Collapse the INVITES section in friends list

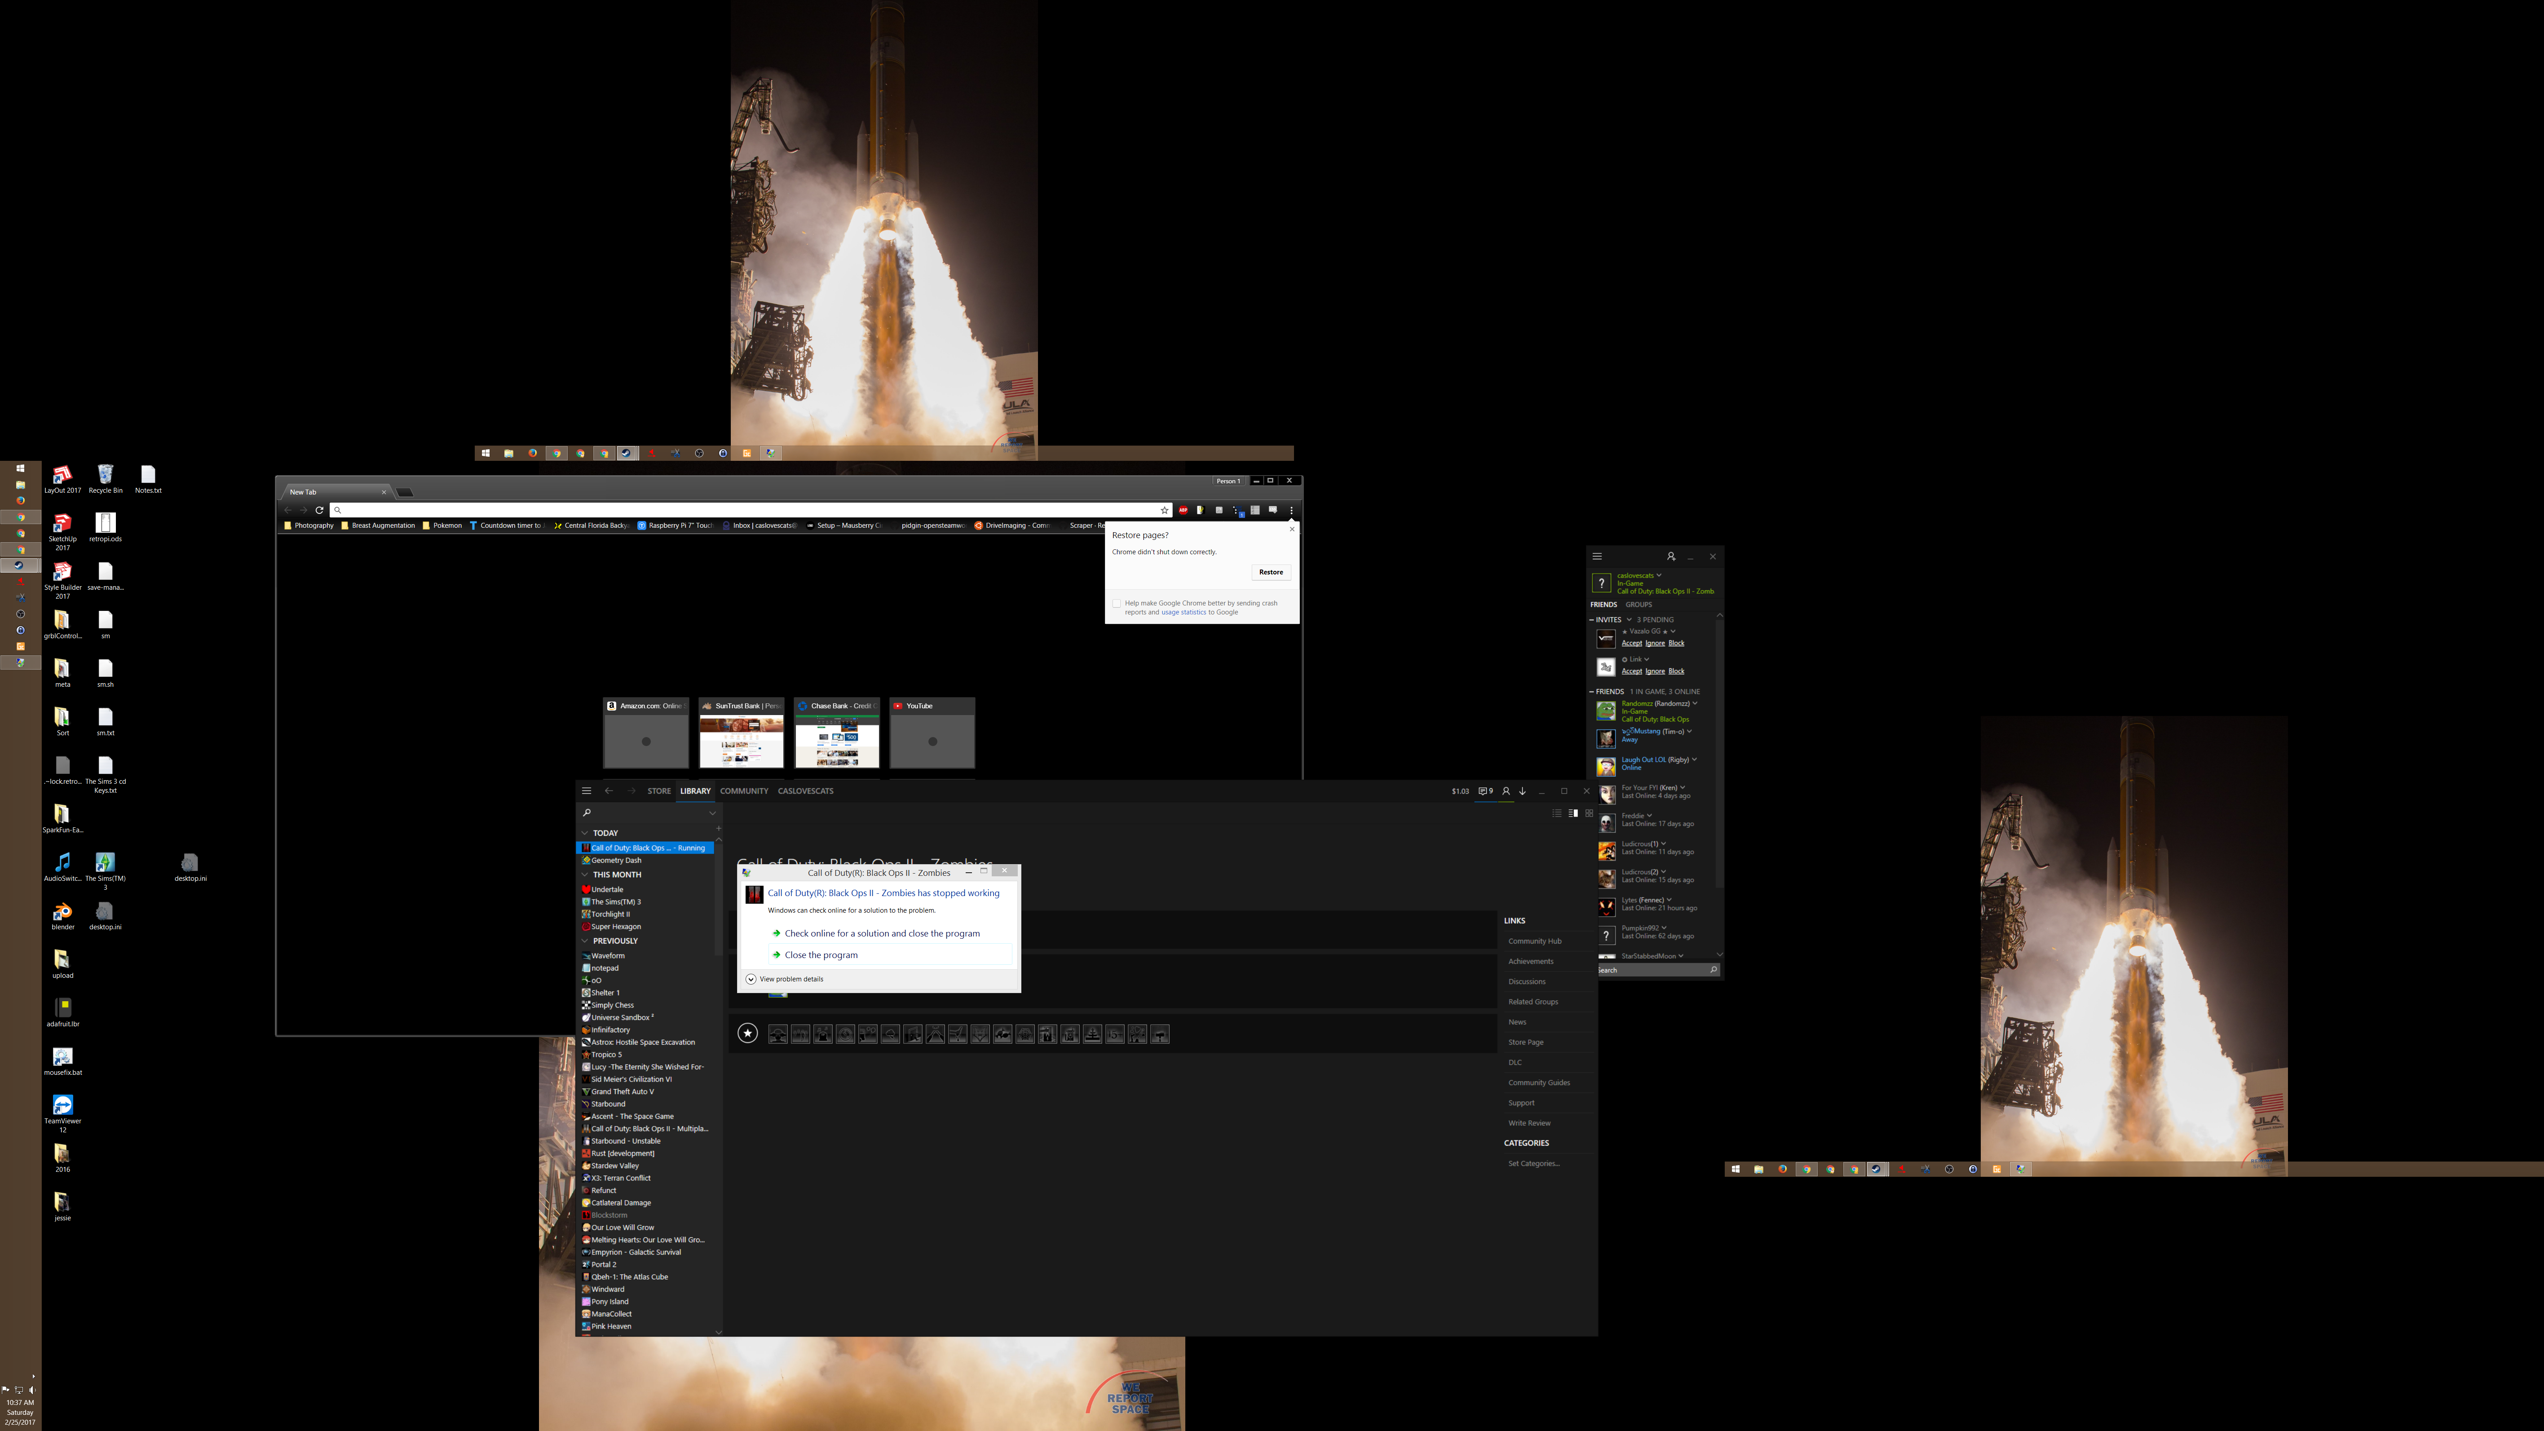(x=1592, y=620)
